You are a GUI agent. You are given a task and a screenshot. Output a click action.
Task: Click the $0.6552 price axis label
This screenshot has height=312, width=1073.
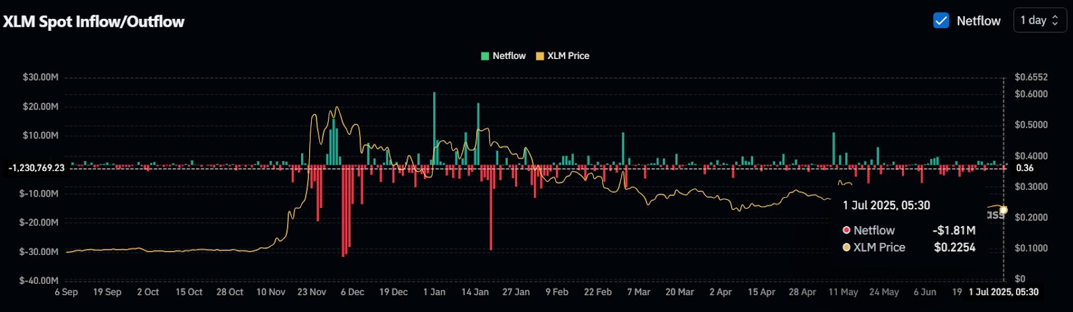pyautogui.click(x=1031, y=77)
